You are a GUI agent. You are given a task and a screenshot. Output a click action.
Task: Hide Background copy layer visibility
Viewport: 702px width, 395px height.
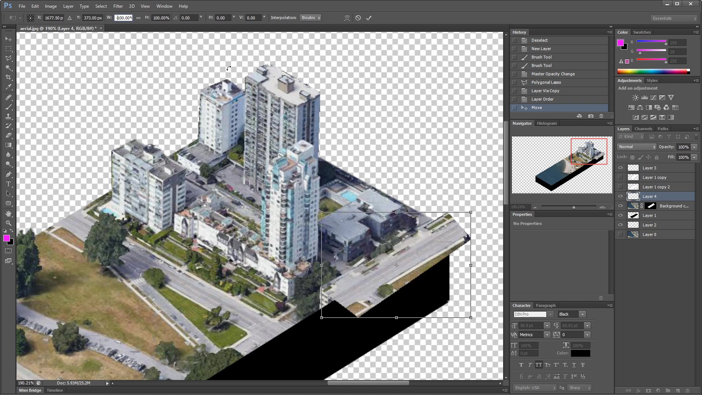(x=620, y=206)
